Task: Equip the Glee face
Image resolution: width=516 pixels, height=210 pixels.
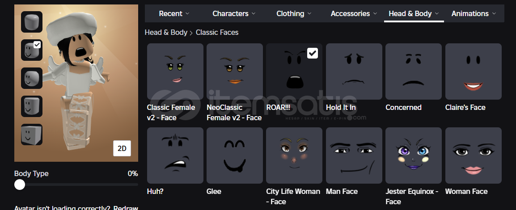Action: (235, 155)
